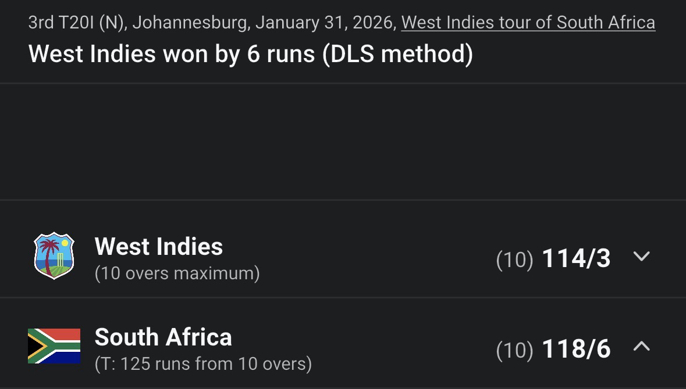Click the (10) overs count beside 114/3
Screen dimensions: 686x389
coord(514,260)
